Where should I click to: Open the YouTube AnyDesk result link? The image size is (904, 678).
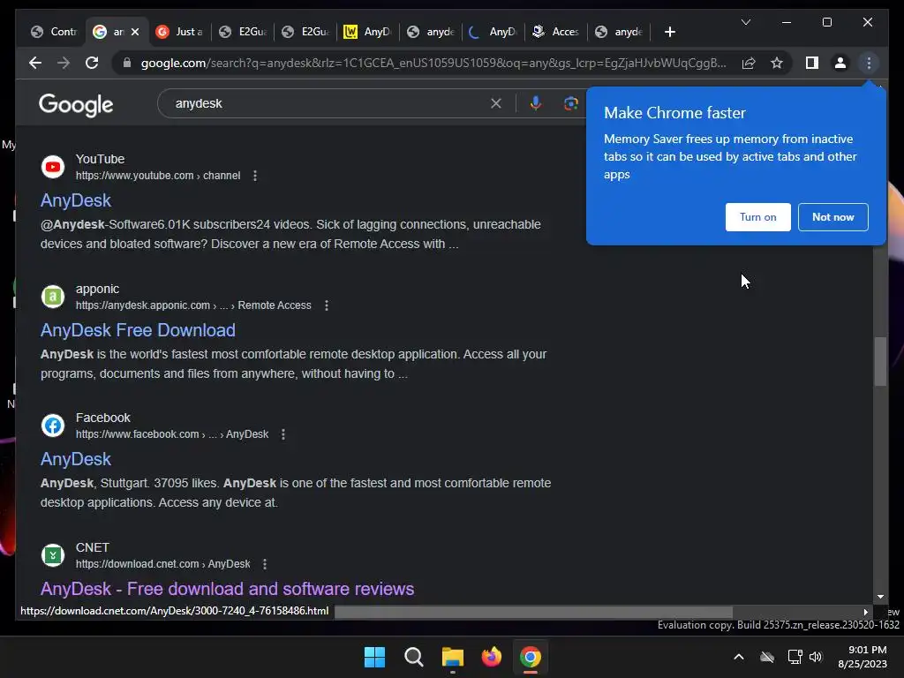[76, 200]
